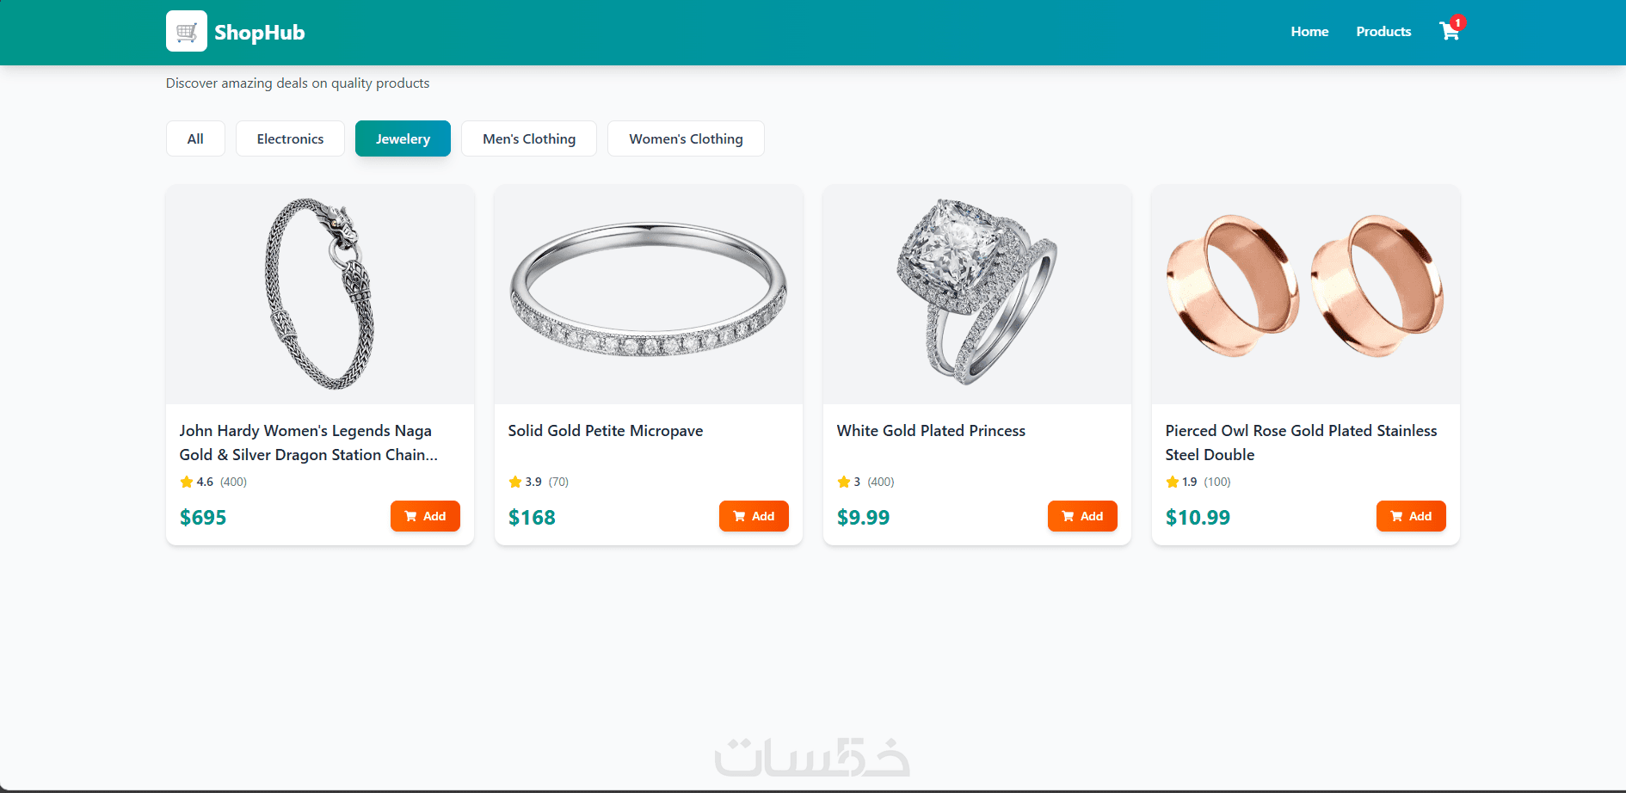The image size is (1626, 793).
Task: Click star rating of John Hardy bracelet
Action: pos(187,482)
